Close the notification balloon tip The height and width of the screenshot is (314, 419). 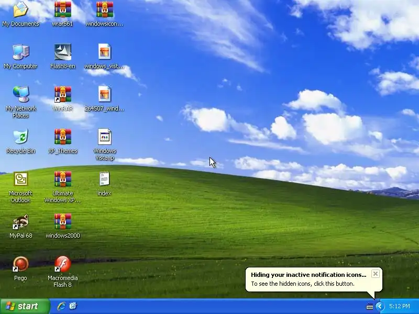point(376,274)
